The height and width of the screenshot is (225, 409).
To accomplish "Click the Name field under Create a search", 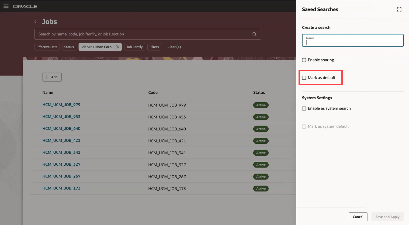I will (x=352, y=40).
